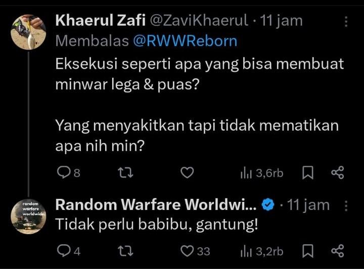This screenshot has height=269, width=364.
Task: Retweet the 'Tidak perlu babibu' tweet
Action: (125, 251)
